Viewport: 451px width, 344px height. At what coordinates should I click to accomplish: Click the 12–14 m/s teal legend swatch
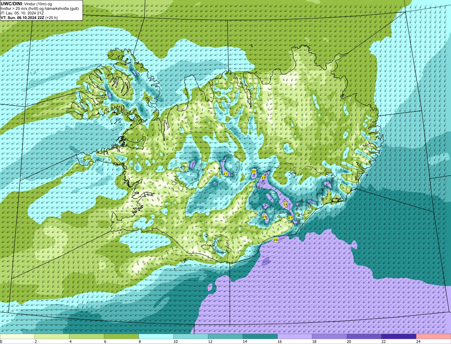click(x=225, y=336)
